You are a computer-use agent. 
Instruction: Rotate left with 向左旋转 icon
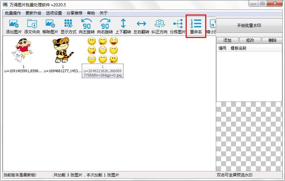coord(87,26)
